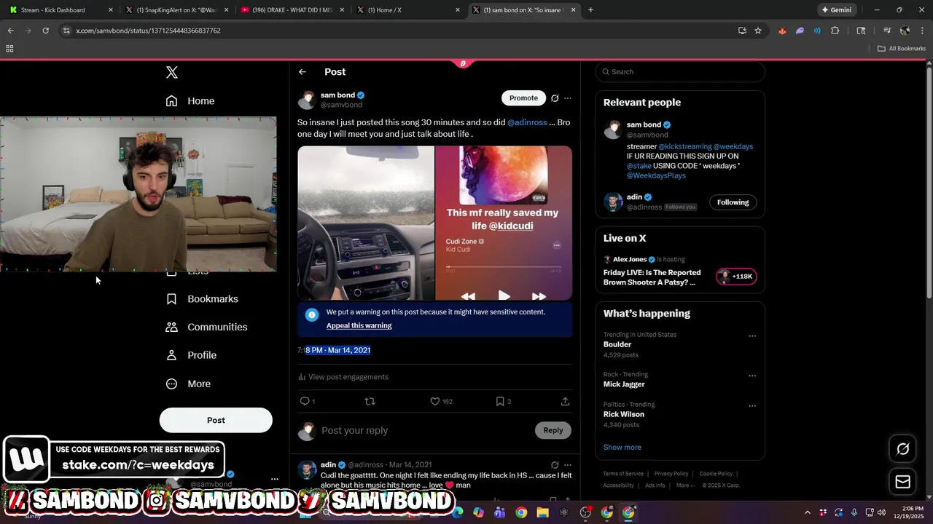Click the browser reload button
Viewport: 933px width, 524px height.
(x=45, y=31)
